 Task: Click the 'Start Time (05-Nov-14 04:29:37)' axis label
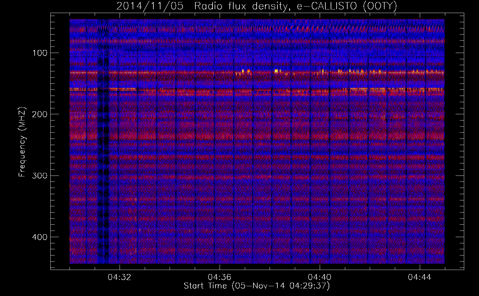[x=257, y=286]
